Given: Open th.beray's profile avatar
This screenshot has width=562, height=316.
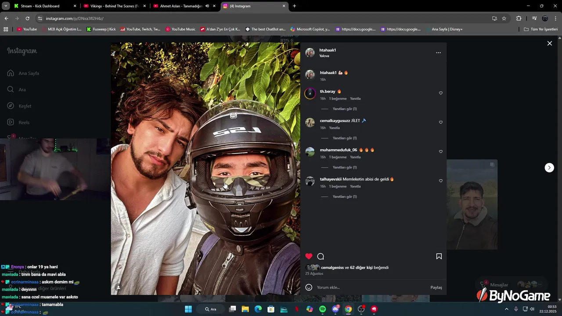Looking at the screenshot, I should (x=310, y=93).
